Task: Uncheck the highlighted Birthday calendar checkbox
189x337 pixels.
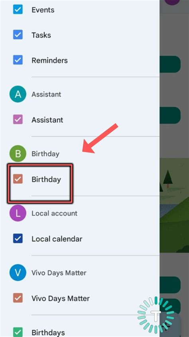Action: (18, 179)
